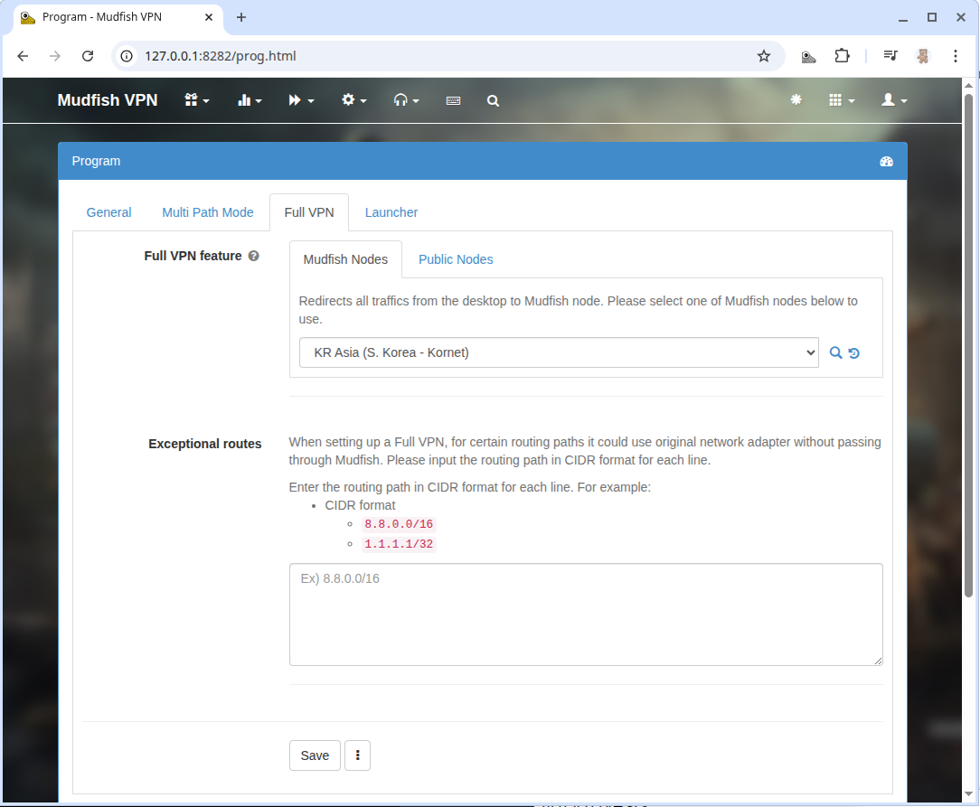Open the fast-forward navbar menu
Screen dimensions: 980x807
pos(301,100)
